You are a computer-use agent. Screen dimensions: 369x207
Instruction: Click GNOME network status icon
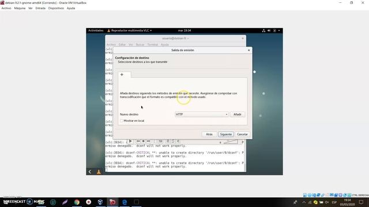pyautogui.click(x=263, y=30)
